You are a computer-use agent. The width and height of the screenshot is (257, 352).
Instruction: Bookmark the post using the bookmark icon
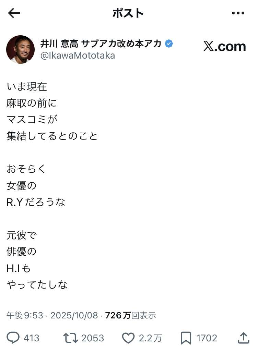(x=186, y=338)
